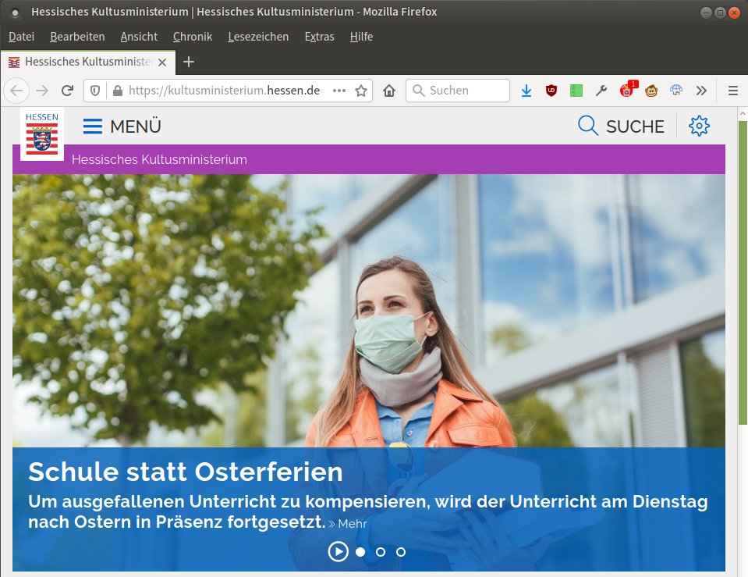748x577 pixels.
Task: Click the uBlock Origin shield icon
Action: (551, 91)
